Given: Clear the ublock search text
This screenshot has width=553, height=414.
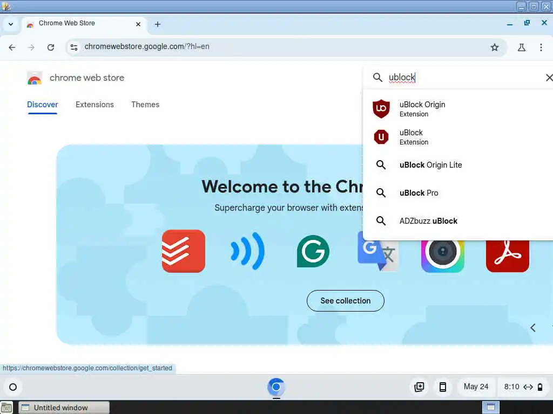Looking at the screenshot, I should tap(549, 78).
